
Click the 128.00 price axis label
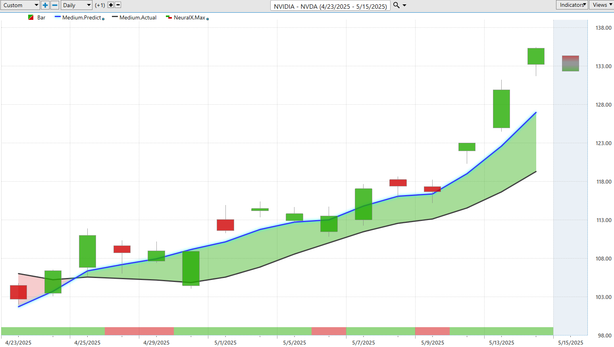pyautogui.click(x=603, y=105)
